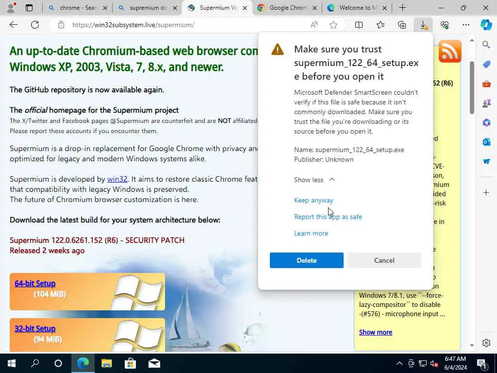Download the 32-bit Setup
The image size is (497, 373).
pyautogui.click(x=35, y=329)
